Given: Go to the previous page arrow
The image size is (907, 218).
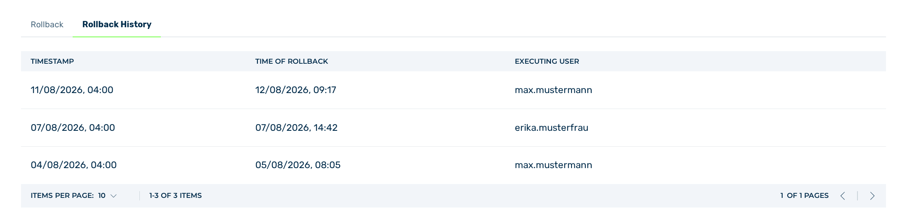Looking at the screenshot, I should 843,196.
